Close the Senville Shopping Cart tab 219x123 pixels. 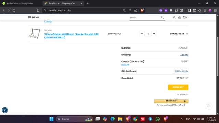[81, 3]
